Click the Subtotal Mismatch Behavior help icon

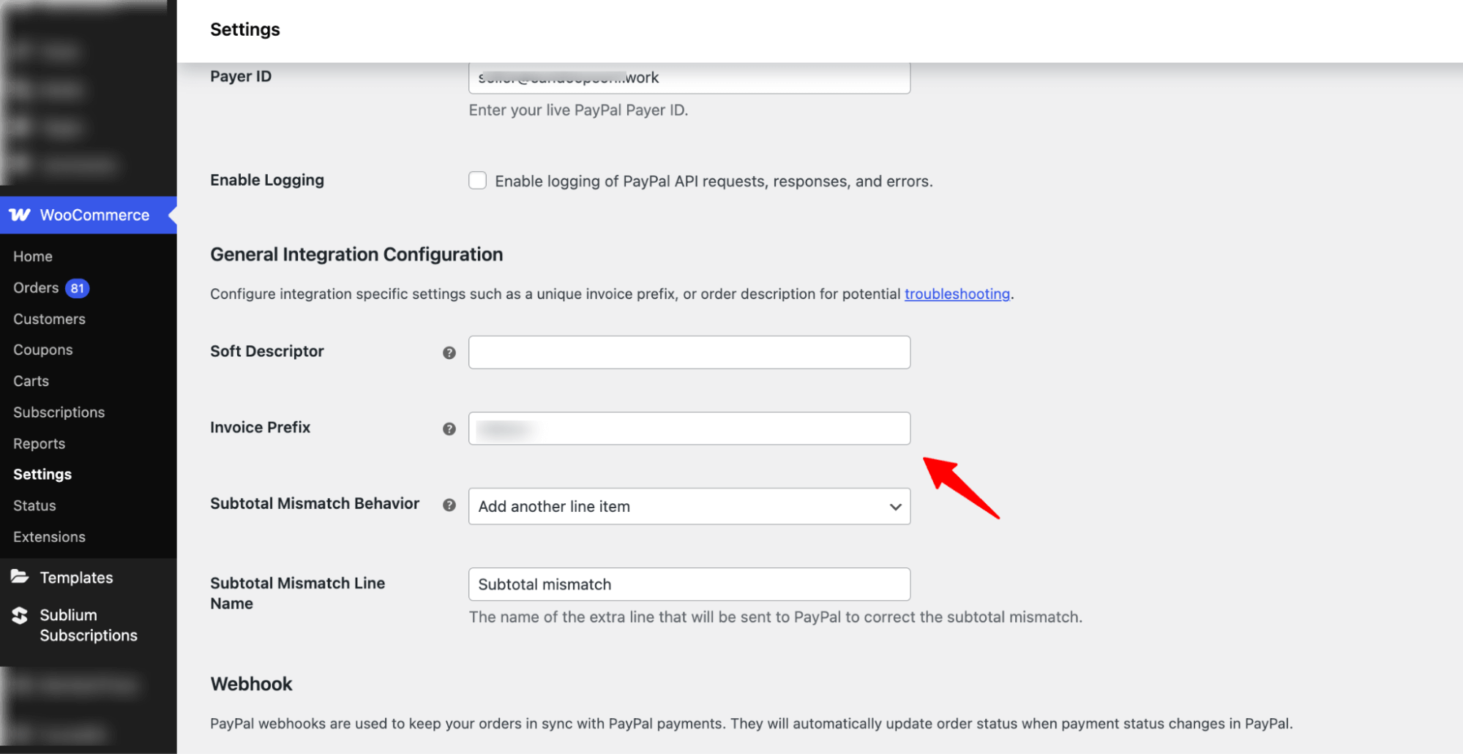tap(449, 505)
